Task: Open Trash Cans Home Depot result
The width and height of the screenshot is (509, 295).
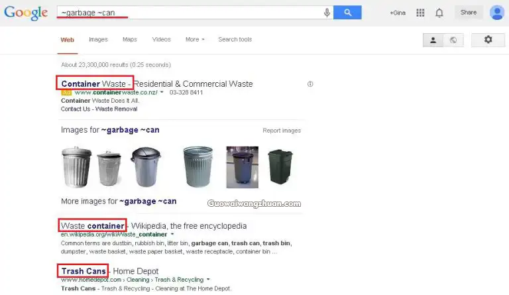Action: [110, 271]
